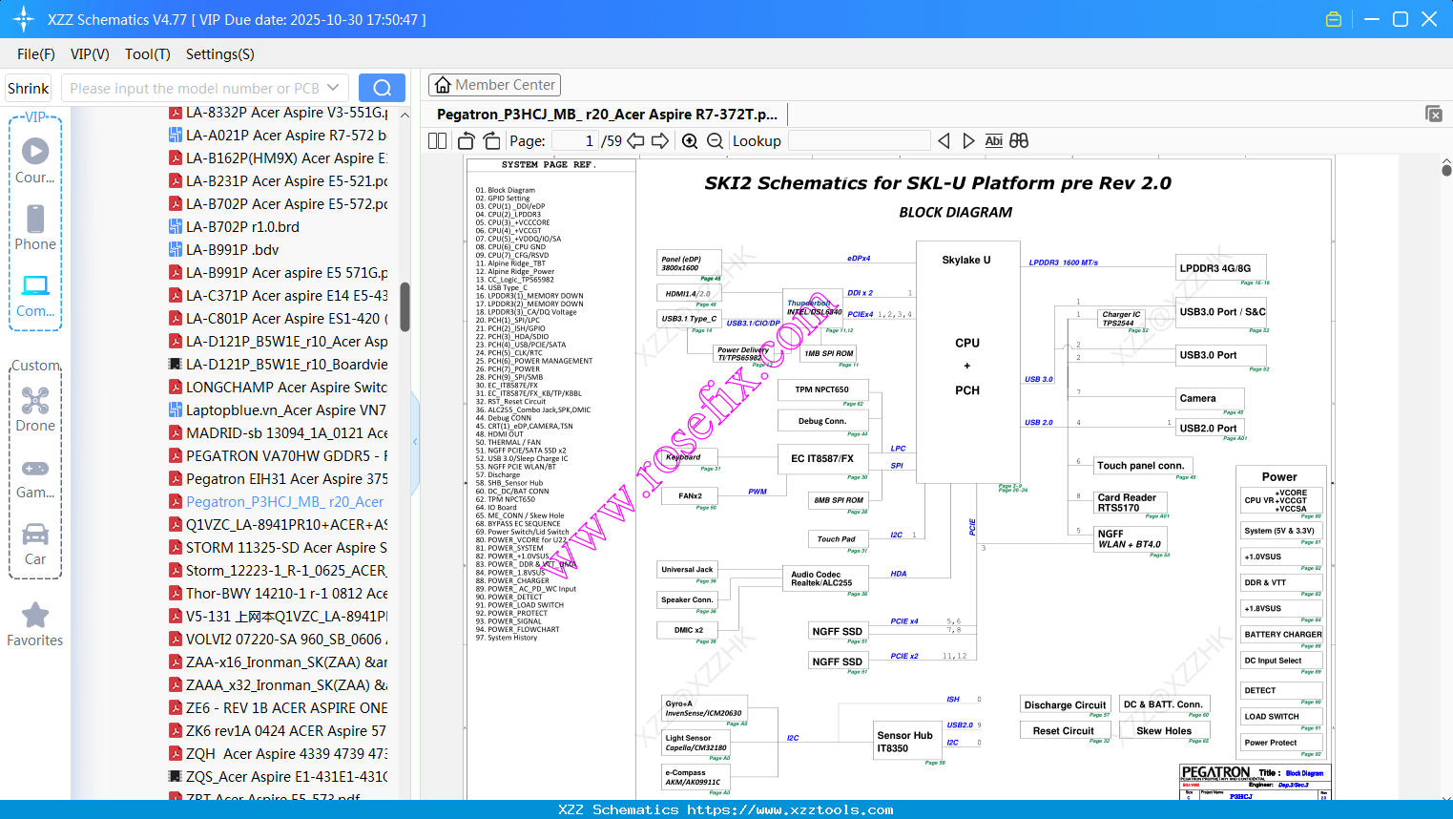Open the Settings(S) menu

tap(220, 54)
